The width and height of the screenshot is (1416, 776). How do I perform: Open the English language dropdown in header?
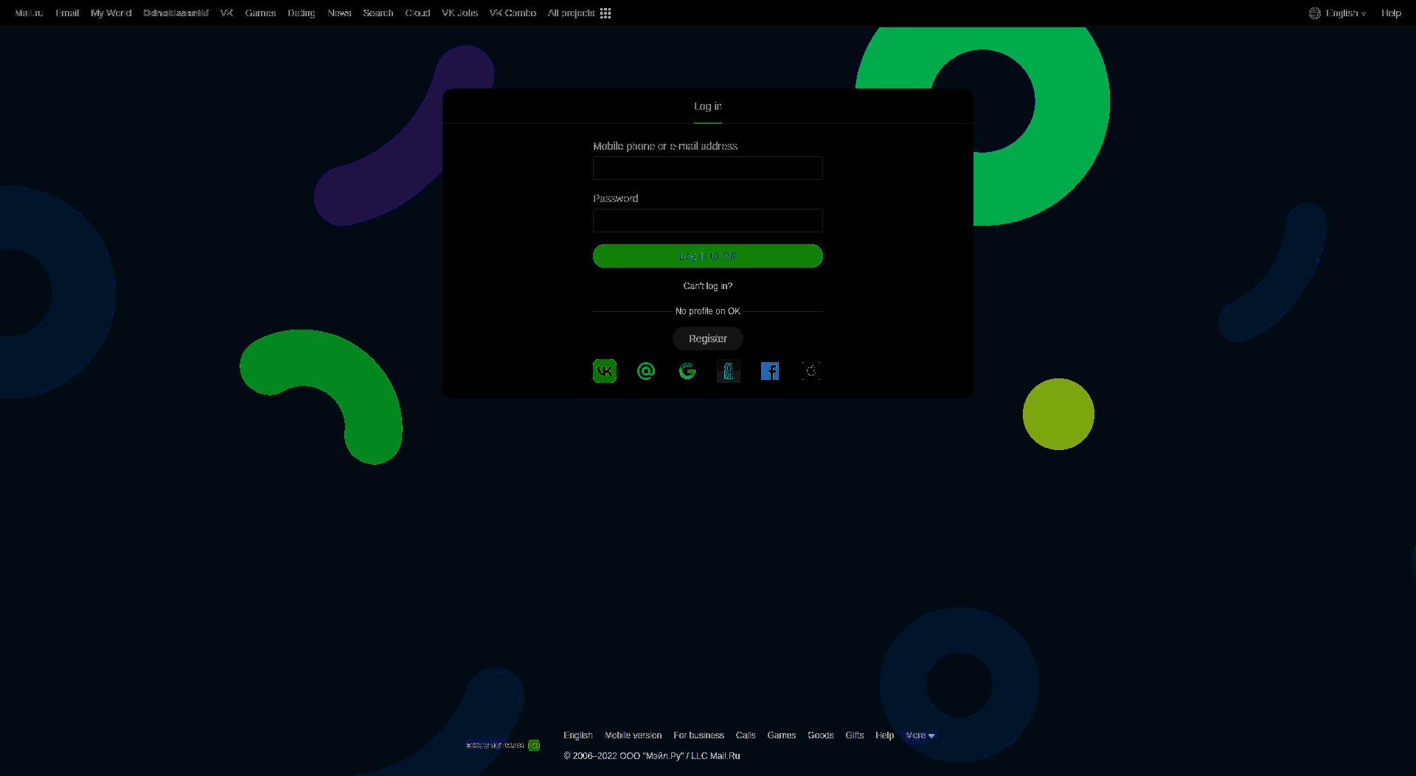click(1346, 13)
